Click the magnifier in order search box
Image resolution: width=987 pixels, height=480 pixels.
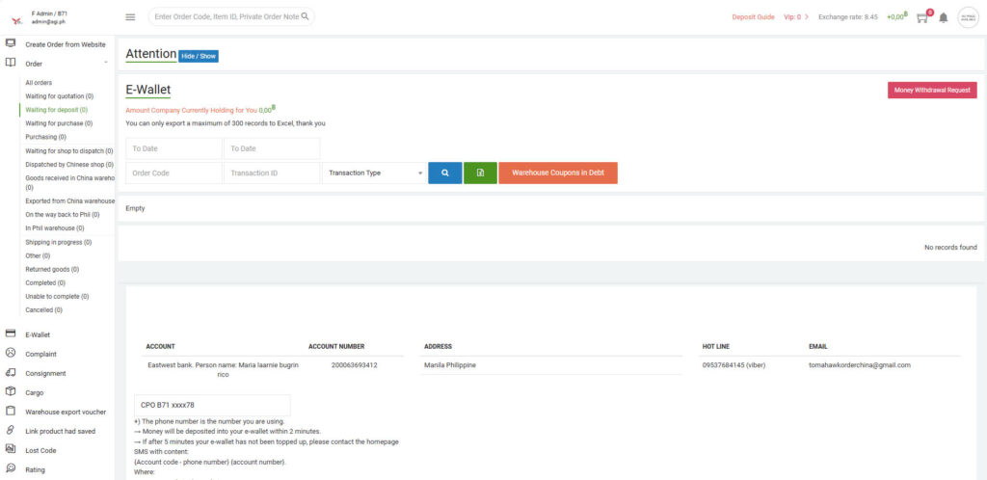pyautogui.click(x=306, y=16)
